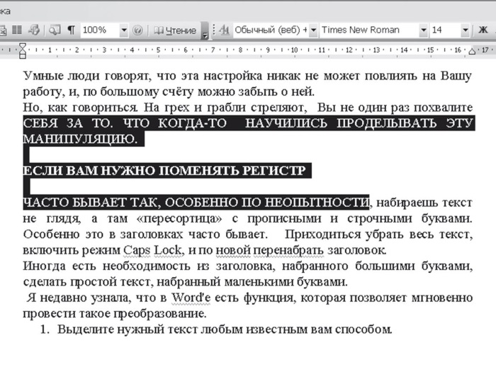Click the selected phrase ЧАСТО БЫВАЕТ ТАК
The width and height of the screenshot is (496, 370).
tap(91, 202)
